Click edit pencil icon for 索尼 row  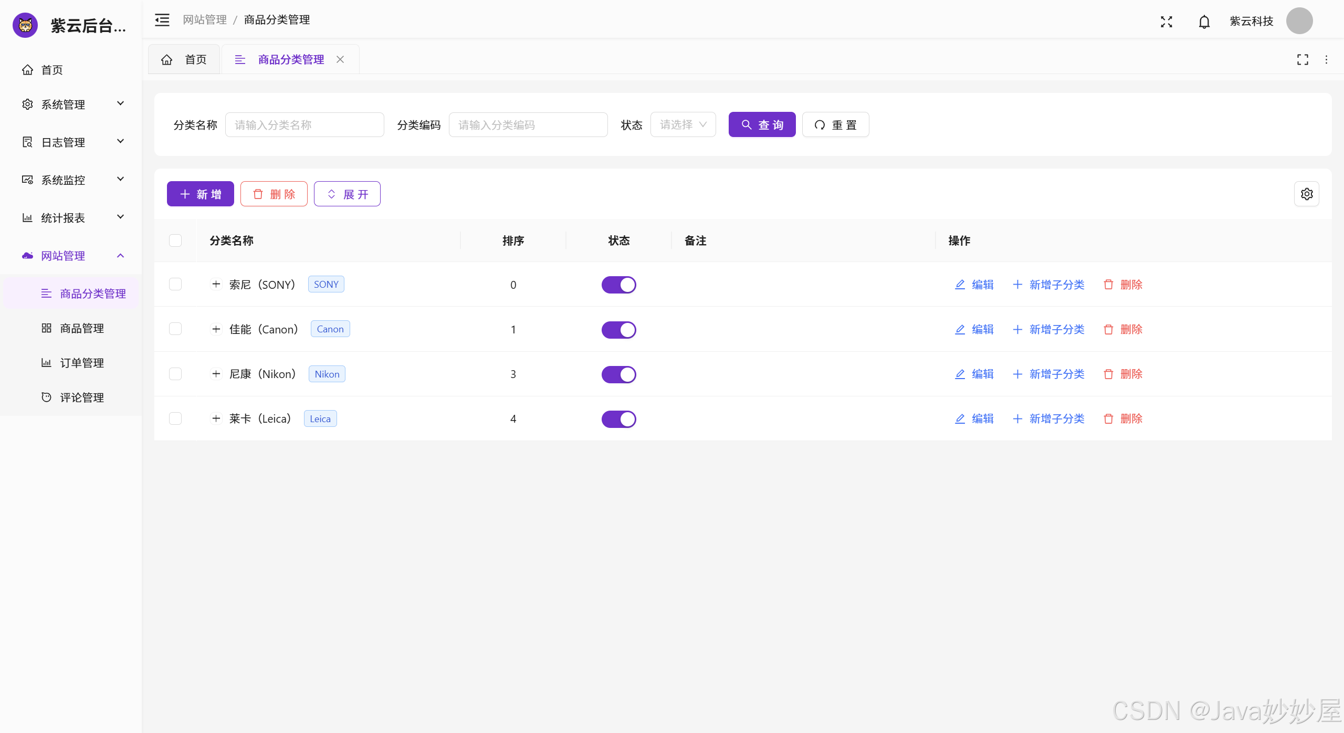960,285
